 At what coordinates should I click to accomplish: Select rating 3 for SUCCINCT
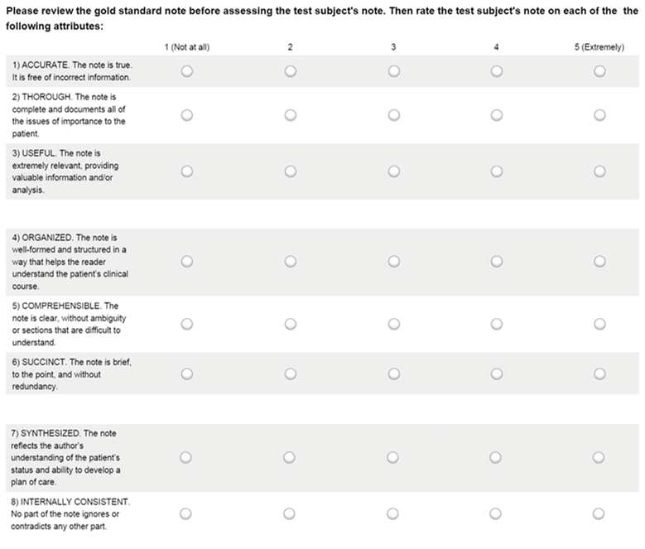tap(393, 373)
